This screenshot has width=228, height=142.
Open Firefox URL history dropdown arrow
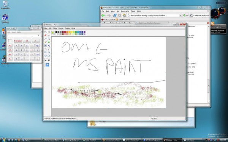181,16
